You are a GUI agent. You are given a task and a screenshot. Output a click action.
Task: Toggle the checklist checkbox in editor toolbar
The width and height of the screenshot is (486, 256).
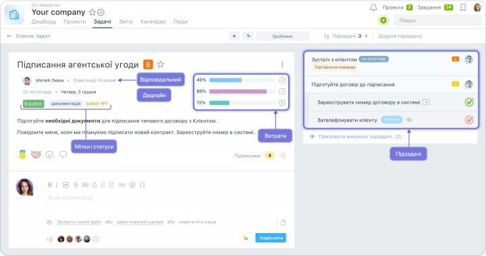tap(65, 185)
